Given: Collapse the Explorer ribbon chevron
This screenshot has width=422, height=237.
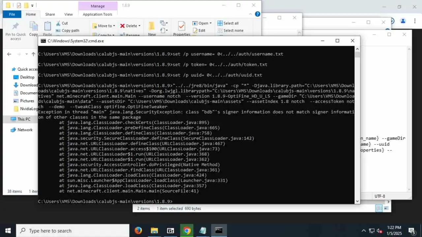Looking at the screenshot, I should coord(251,14).
